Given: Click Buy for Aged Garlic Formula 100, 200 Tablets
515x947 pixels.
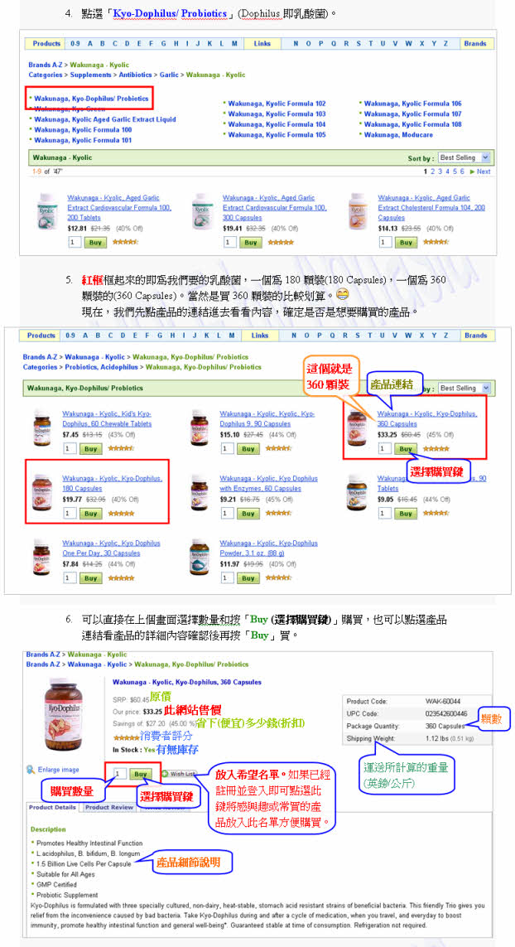Looking at the screenshot, I should [96, 242].
